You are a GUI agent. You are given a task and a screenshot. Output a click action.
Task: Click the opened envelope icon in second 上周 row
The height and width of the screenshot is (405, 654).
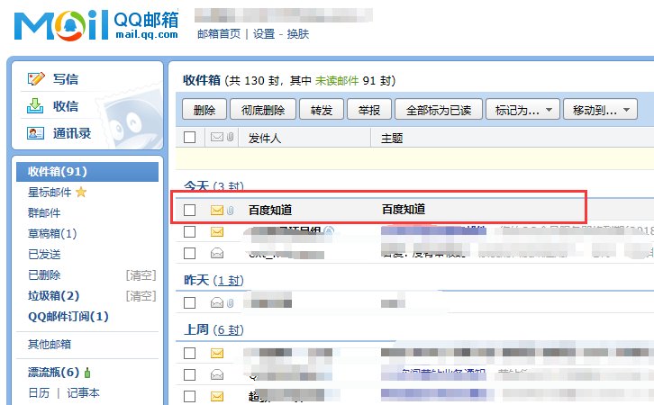(x=217, y=374)
